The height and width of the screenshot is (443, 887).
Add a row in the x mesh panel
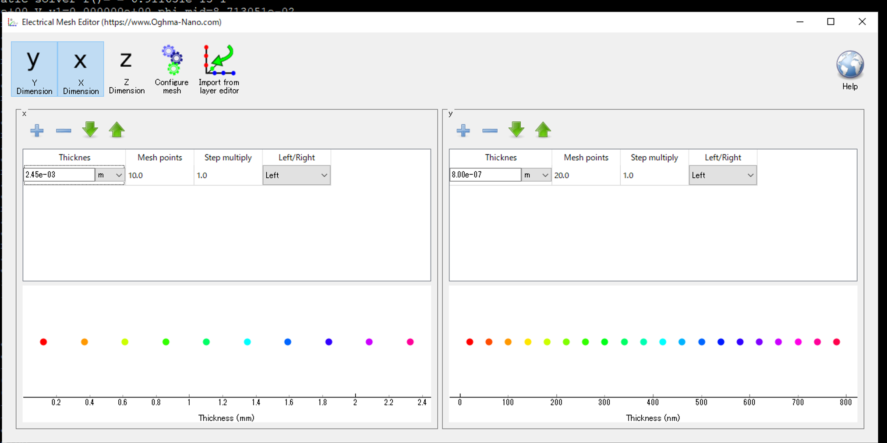(x=37, y=130)
